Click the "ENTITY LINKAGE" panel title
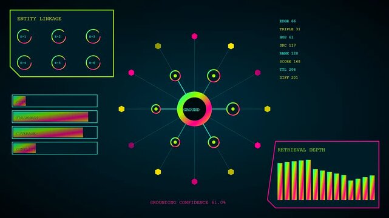389x218 pixels. (x=39, y=19)
